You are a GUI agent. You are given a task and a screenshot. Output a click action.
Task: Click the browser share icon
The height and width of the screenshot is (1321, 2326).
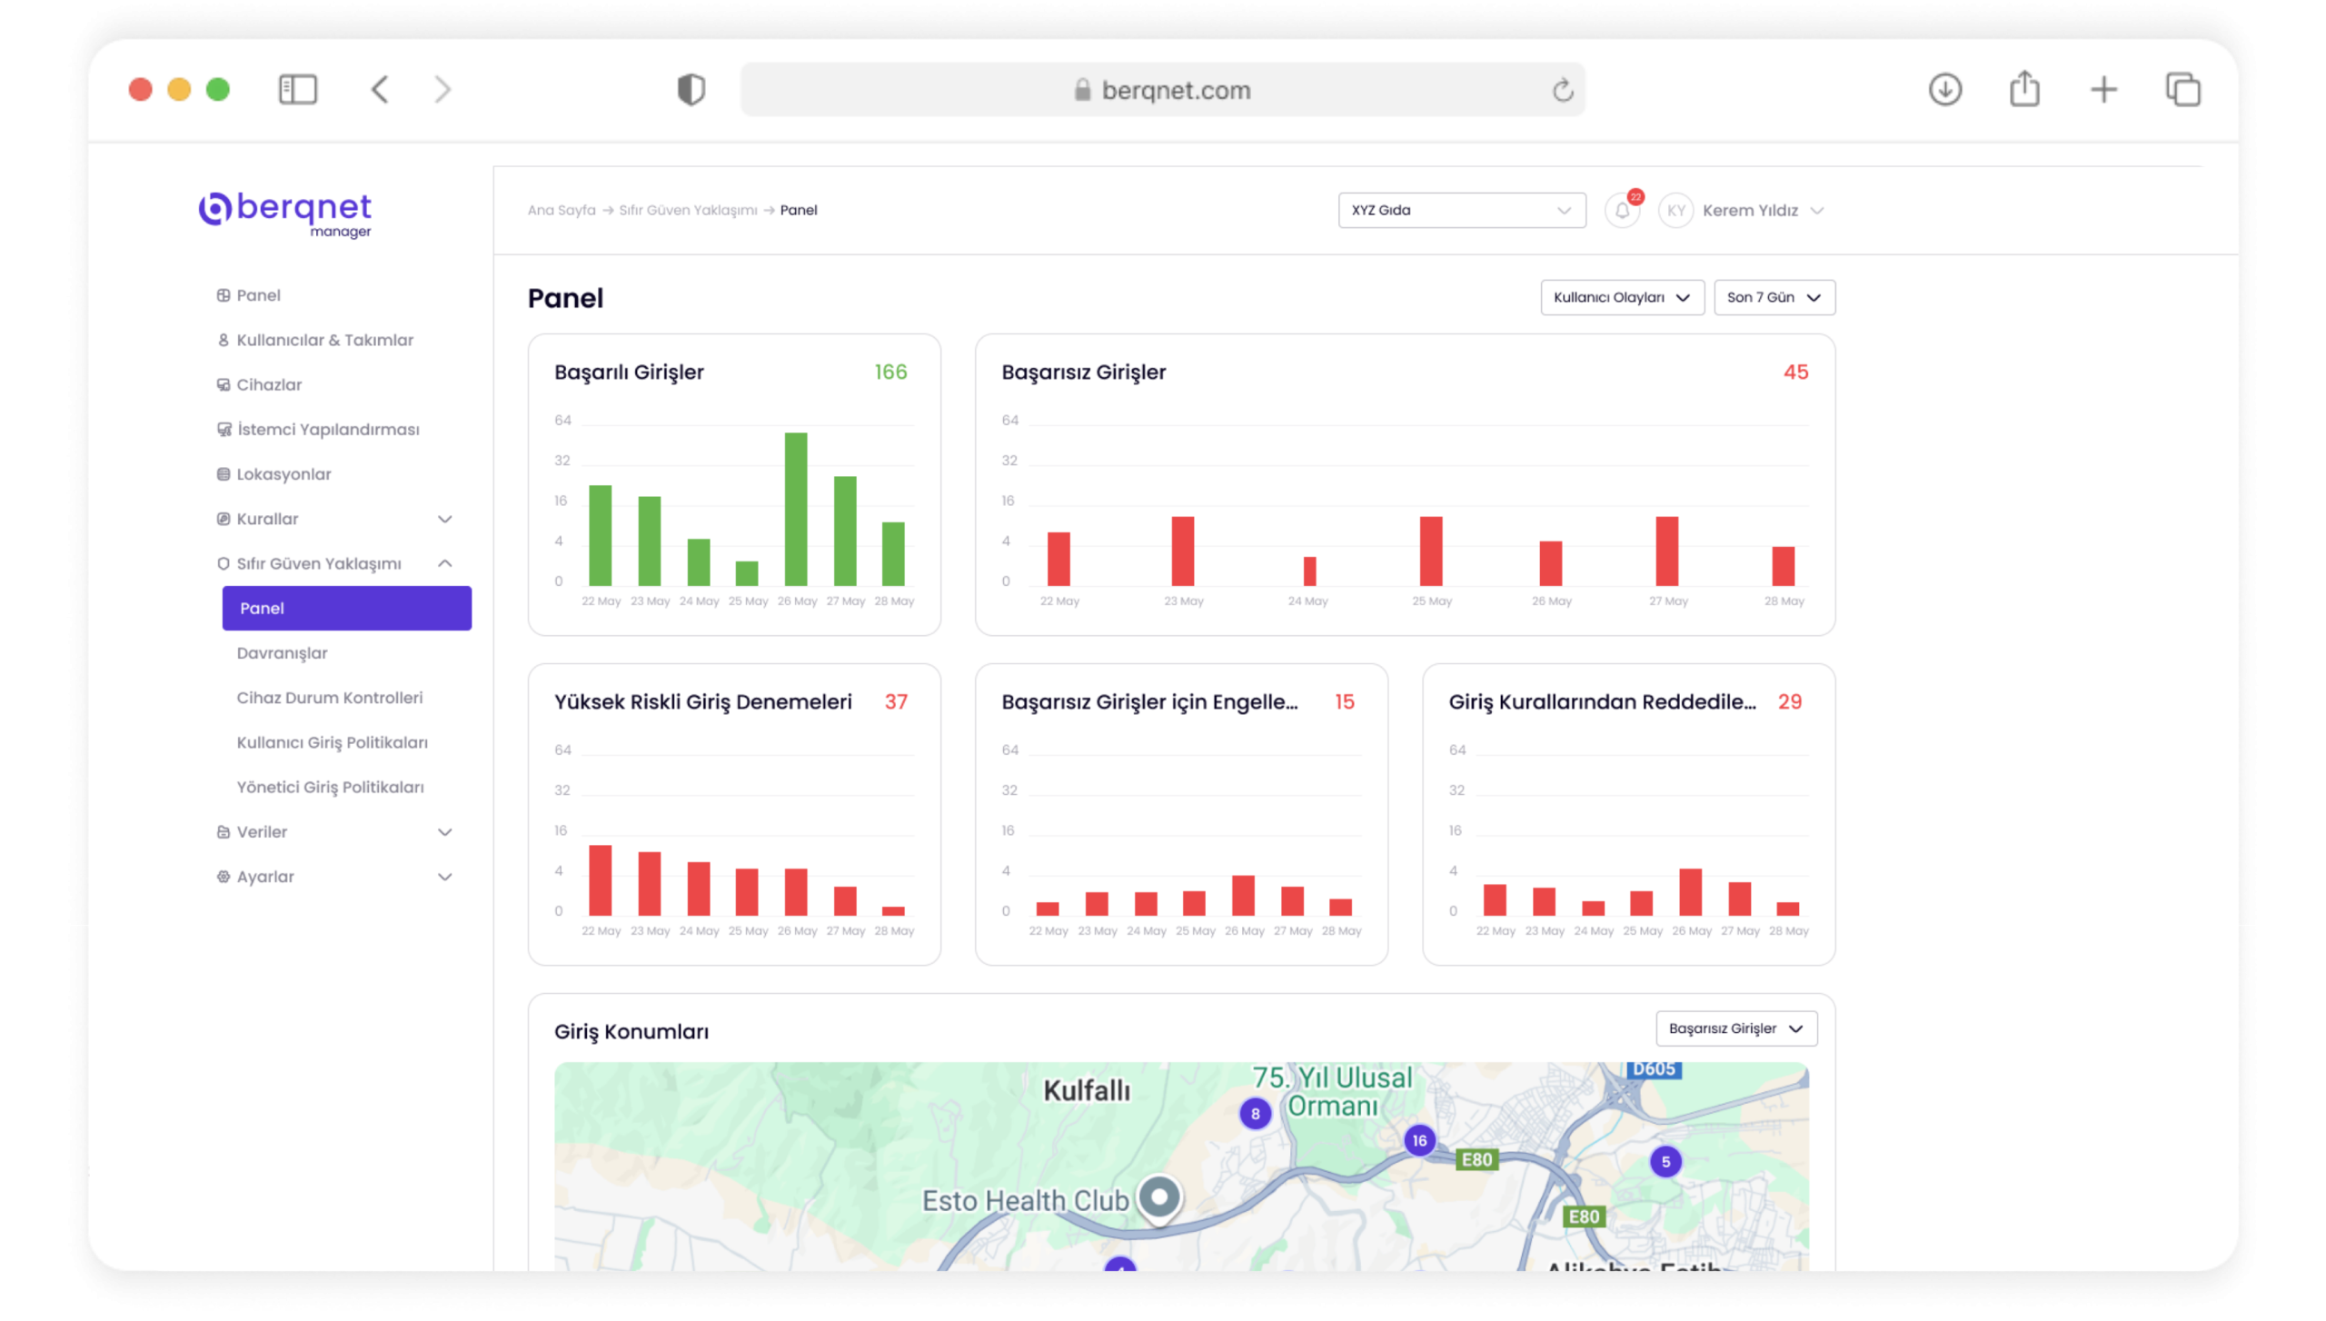click(x=2024, y=89)
